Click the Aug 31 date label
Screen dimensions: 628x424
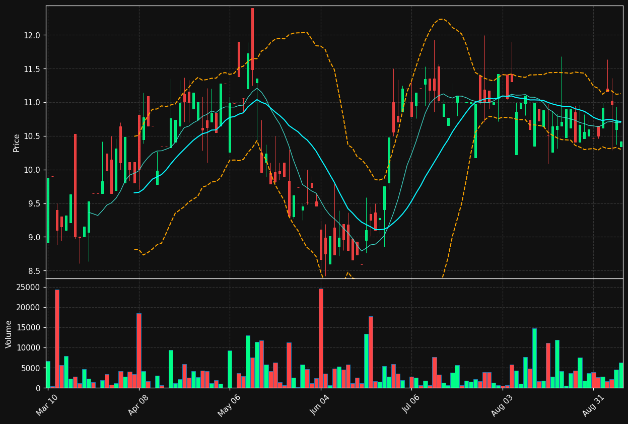[x=593, y=404]
